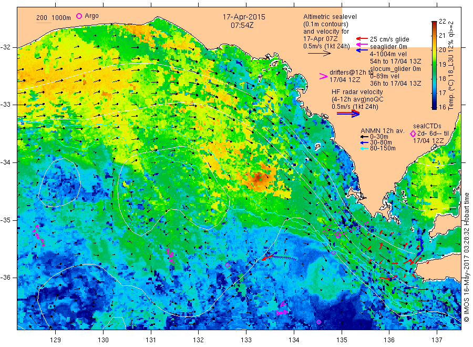Click the 19 value on the temperature scale
The width and height of the screenshot is (473, 347).
click(x=442, y=64)
